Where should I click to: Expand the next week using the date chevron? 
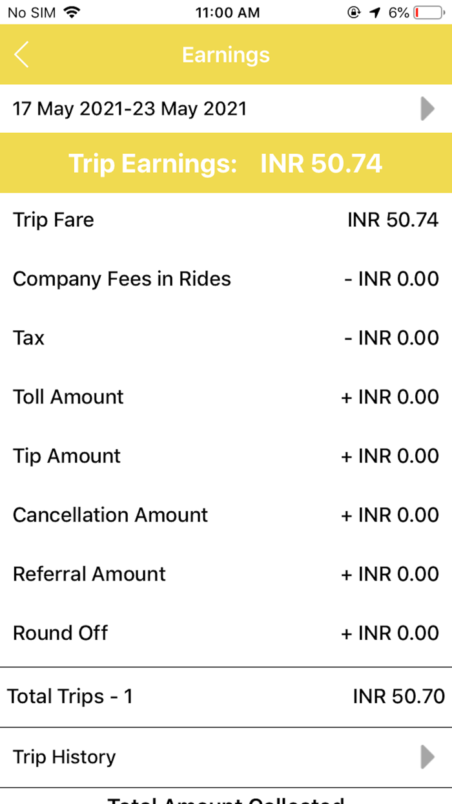coord(427,109)
